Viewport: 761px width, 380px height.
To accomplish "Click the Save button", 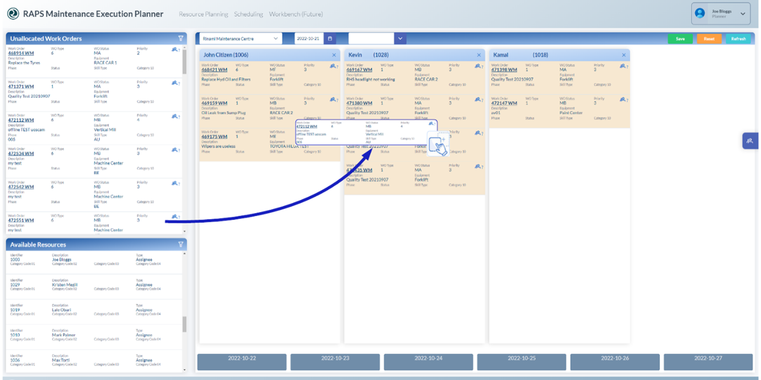I will pos(680,38).
